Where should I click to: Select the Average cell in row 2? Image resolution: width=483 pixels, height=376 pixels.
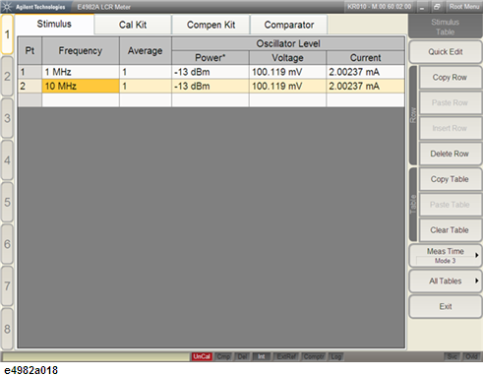pyautogui.click(x=146, y=87)
